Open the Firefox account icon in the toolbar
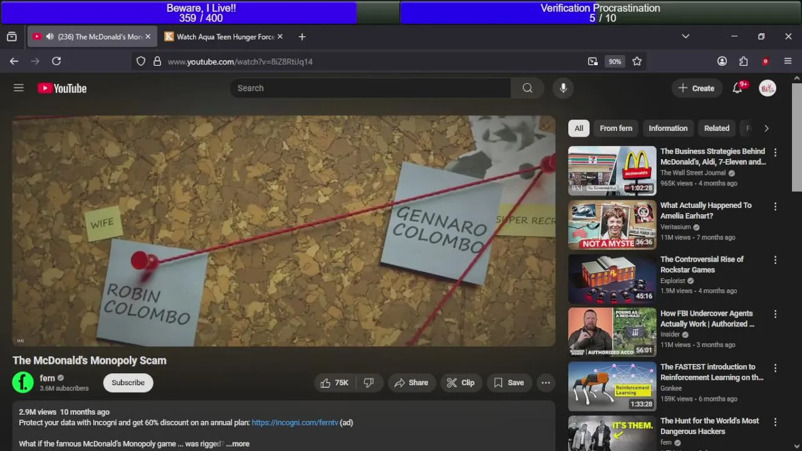Image resolution: width=802 pixels, height=451 pixels. (x=722, y=61)
